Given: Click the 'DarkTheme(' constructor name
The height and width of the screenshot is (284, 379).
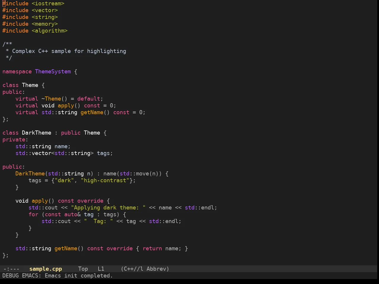Looking at the screenshot, I should [x=32, y=174].
